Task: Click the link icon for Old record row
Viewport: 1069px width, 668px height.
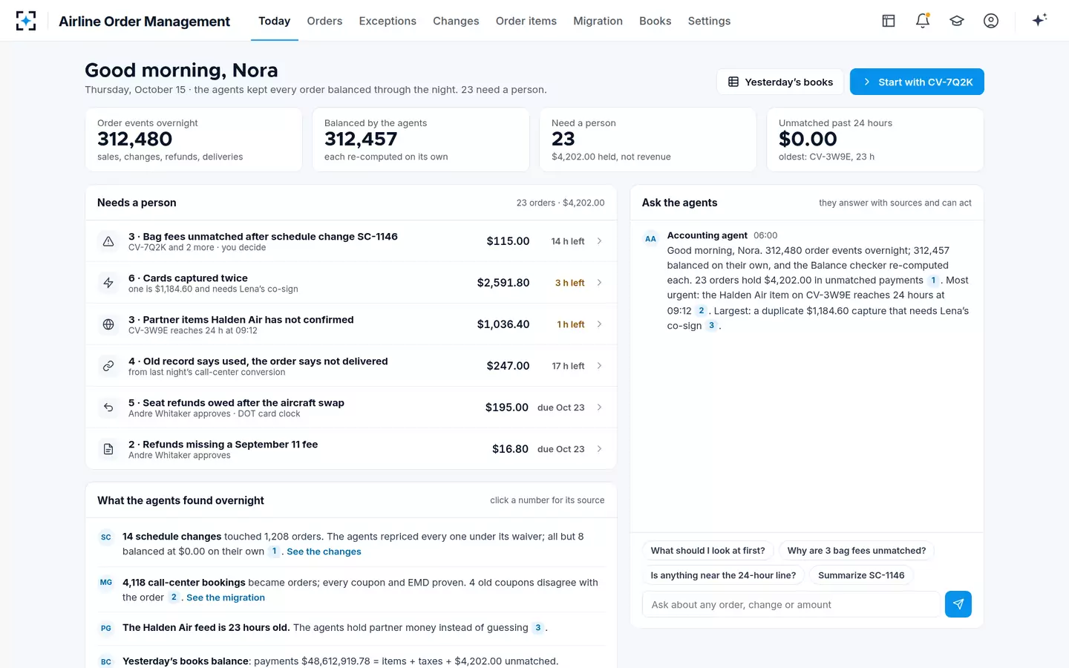Action: tap(108, 366)
